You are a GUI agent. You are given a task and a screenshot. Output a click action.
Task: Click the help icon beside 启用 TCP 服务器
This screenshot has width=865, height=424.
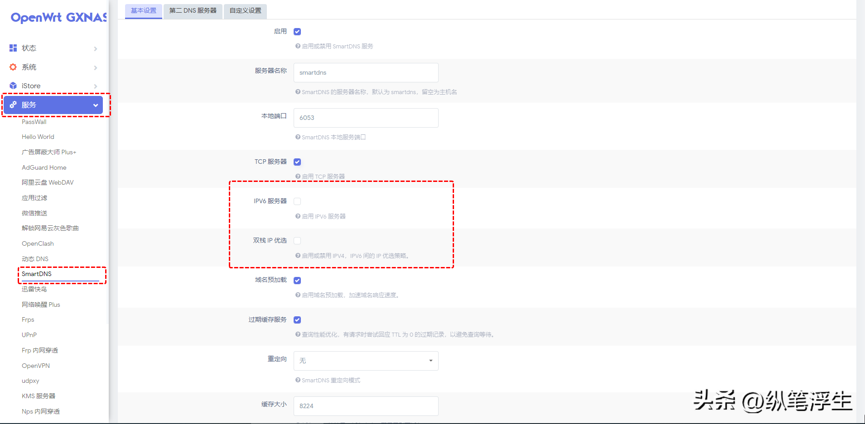point(298,176)
